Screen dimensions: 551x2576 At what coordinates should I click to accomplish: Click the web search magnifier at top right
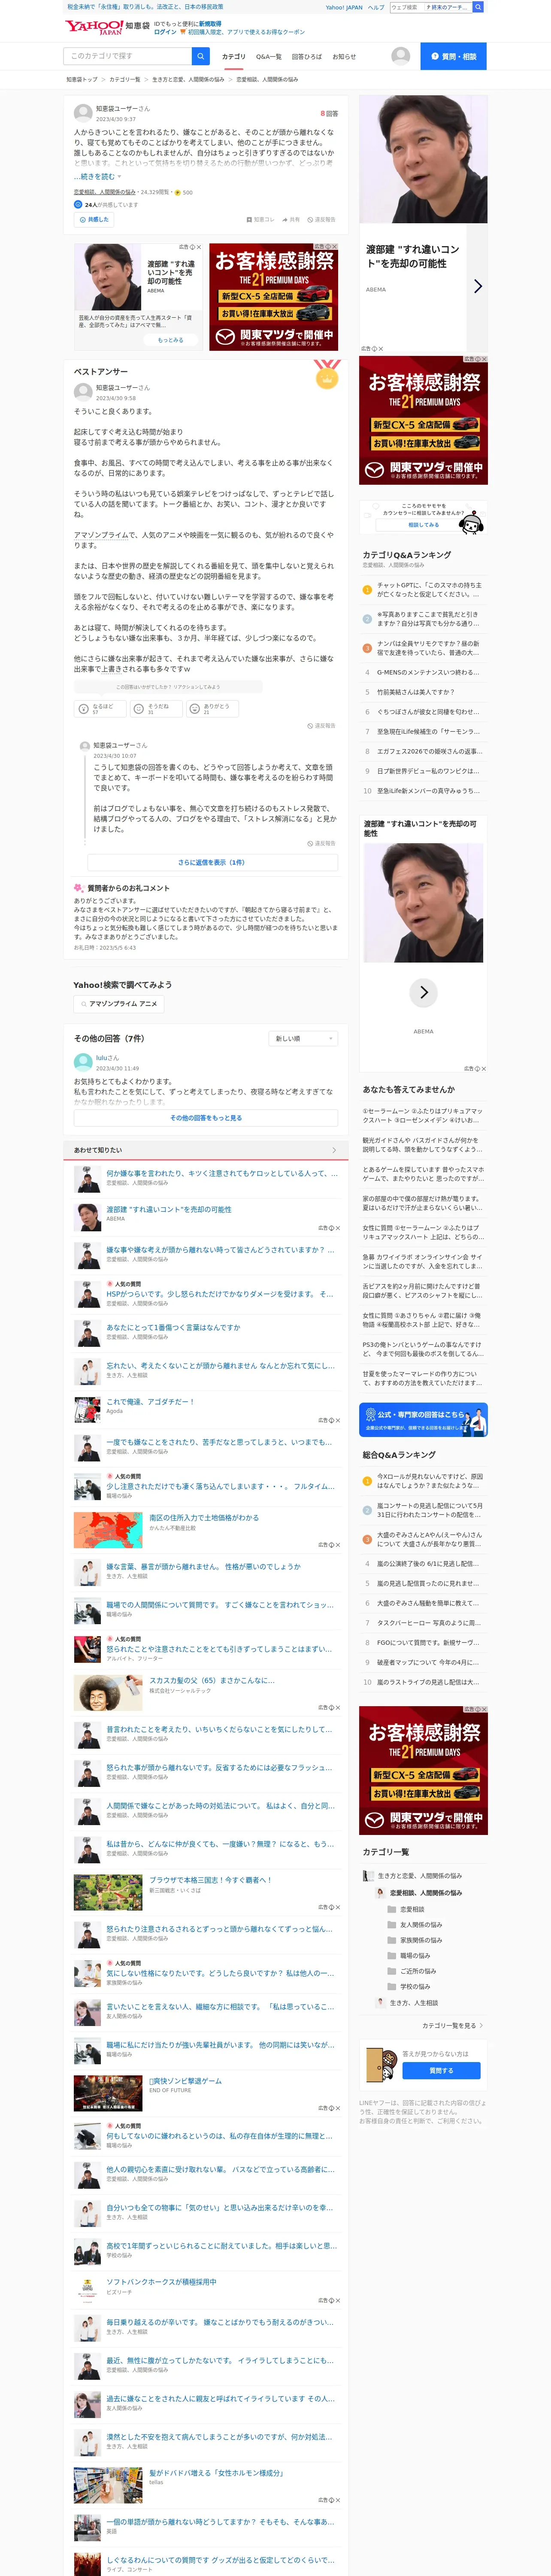point(478,7)
